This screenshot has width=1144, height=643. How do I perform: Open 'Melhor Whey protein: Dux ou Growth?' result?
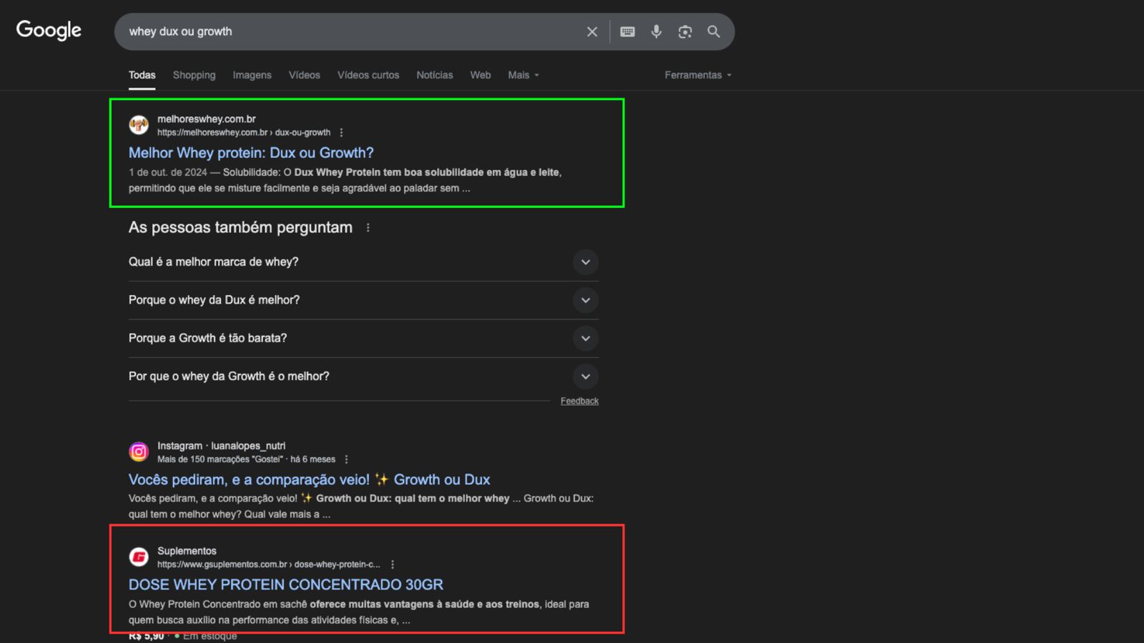pyautogui.click(x=250, y=153)
